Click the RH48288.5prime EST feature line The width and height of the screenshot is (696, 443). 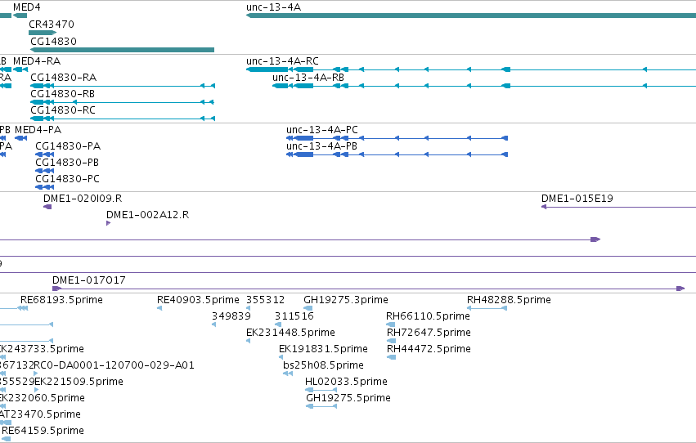pos(487,308)
